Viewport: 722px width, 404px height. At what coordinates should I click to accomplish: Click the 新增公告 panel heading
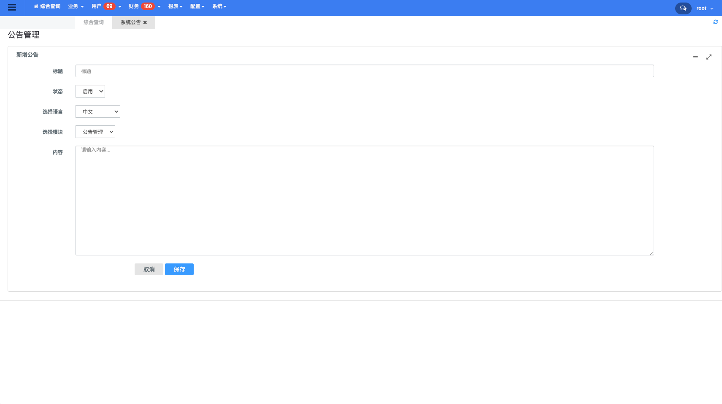click(27, 54)
